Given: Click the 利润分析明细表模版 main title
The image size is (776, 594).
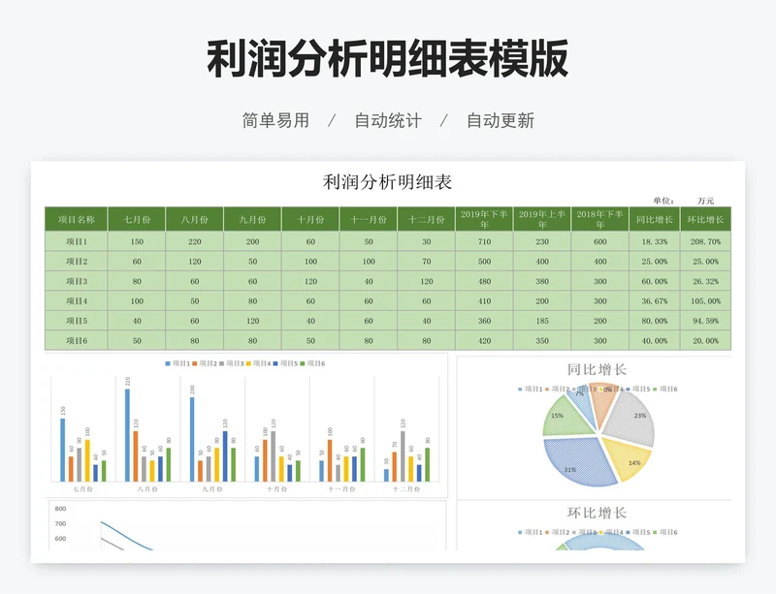Looking at the screenshot, I should point(387,60).
